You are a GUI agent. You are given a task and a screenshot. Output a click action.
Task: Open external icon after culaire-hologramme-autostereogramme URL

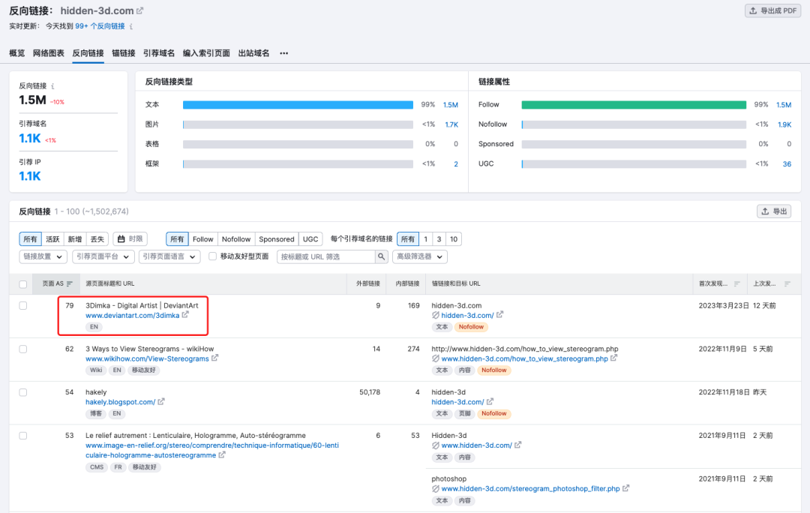[x=222, y=454]
